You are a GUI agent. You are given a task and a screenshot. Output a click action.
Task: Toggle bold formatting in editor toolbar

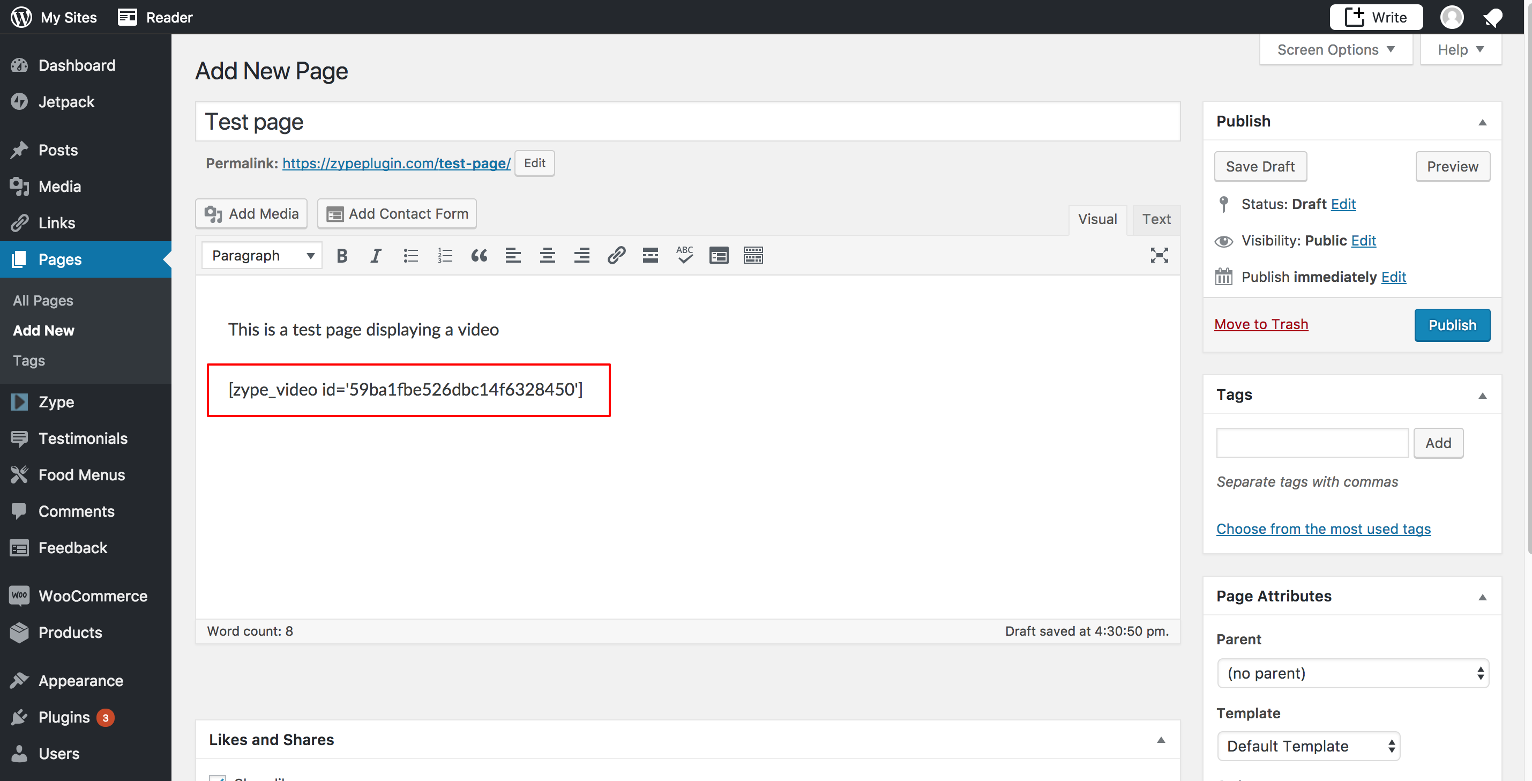[x=341, y=256]
